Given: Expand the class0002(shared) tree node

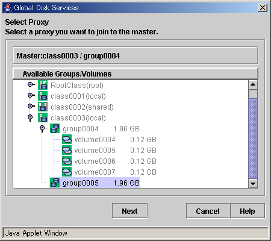Looking at the screenshot, I should pyautogui.click(x=31, y=106).
